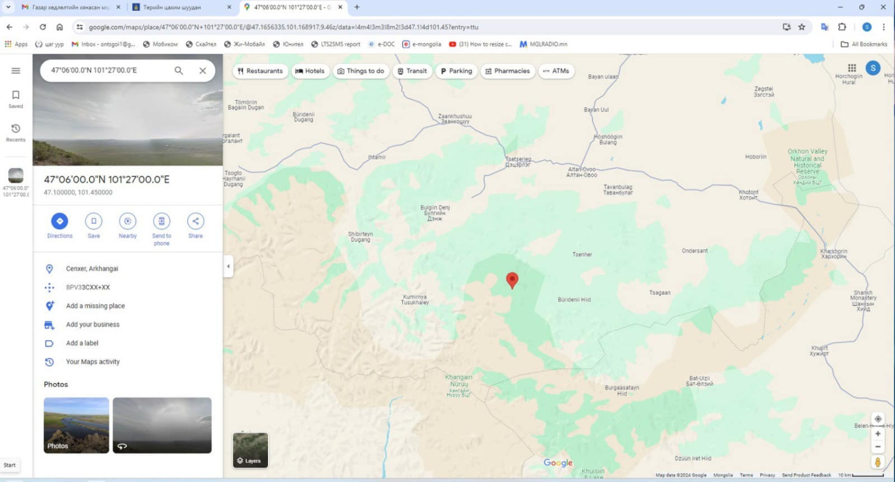895x482 pixels.
Task: Zoom in the map with plus
Action: pos(878,434)
